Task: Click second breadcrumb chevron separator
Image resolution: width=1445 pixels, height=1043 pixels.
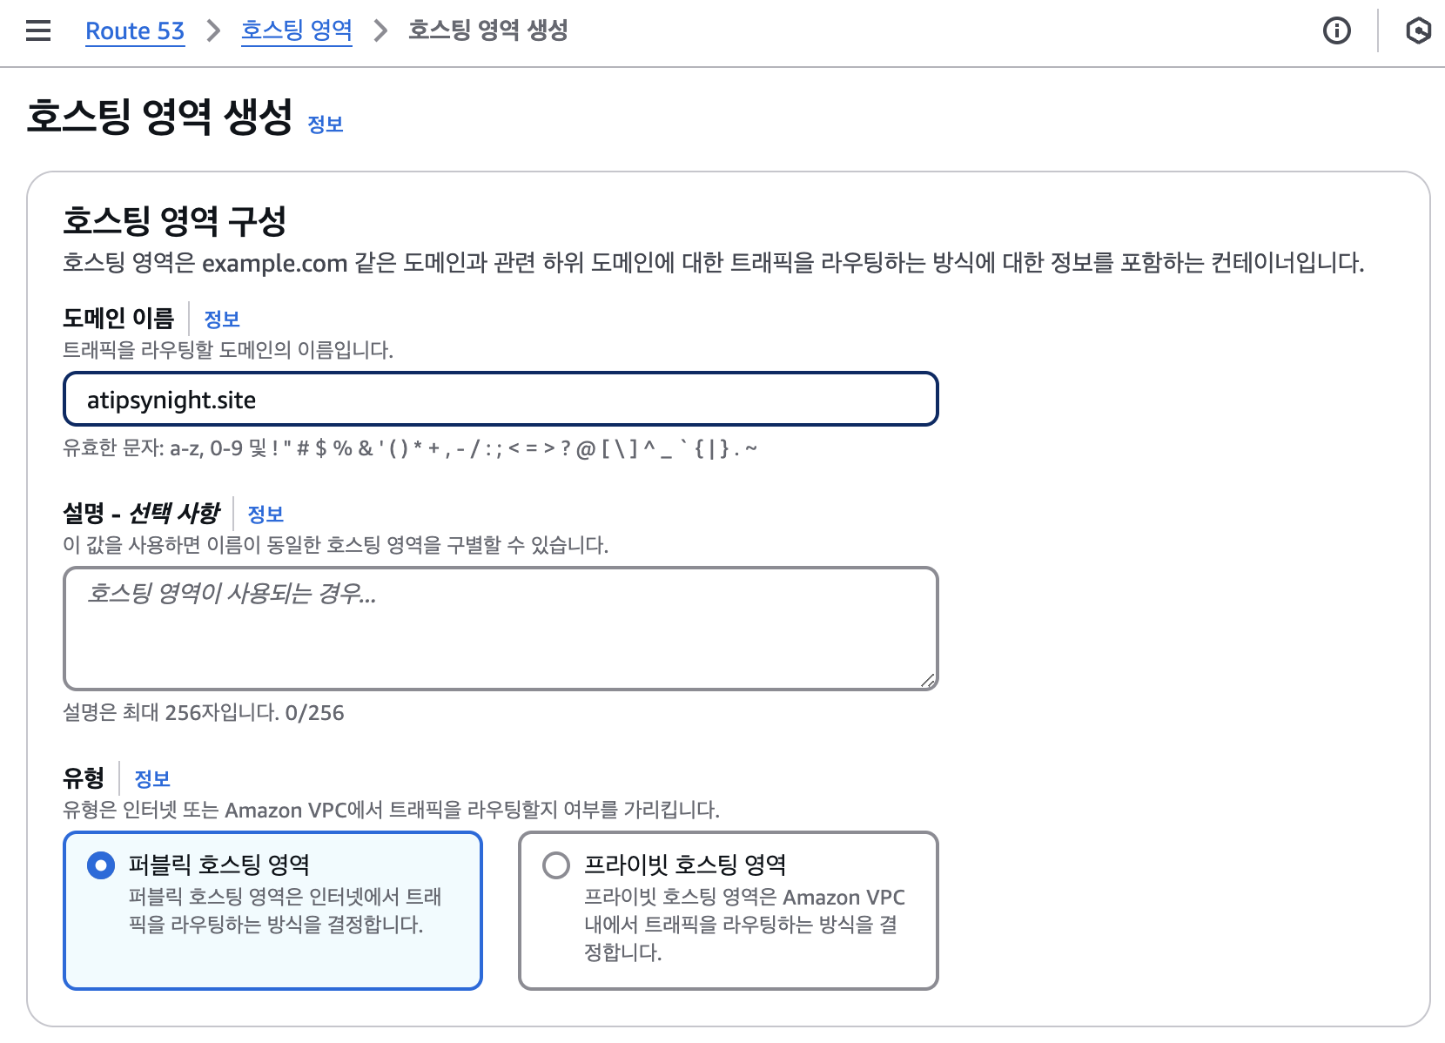Action: click(x=380, y=30)
